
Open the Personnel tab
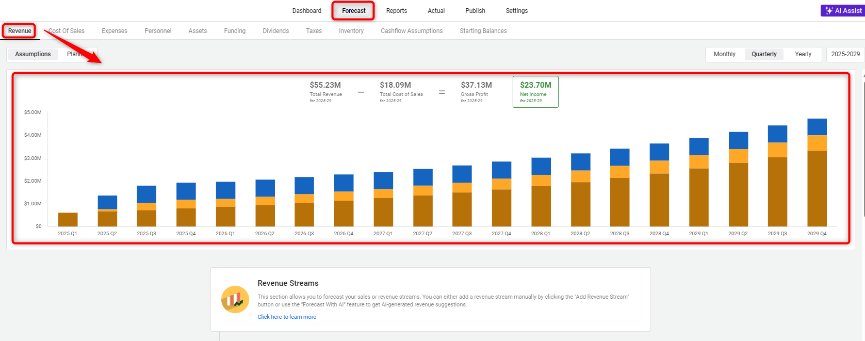tap(158, 31)
